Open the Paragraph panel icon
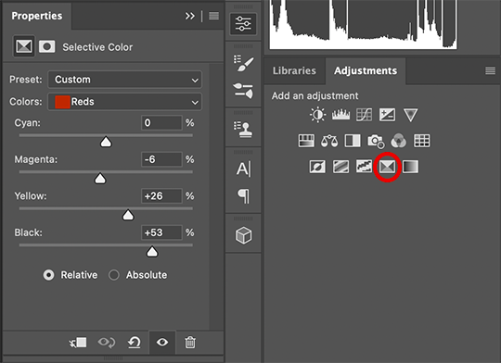 [x=243, y=196]
